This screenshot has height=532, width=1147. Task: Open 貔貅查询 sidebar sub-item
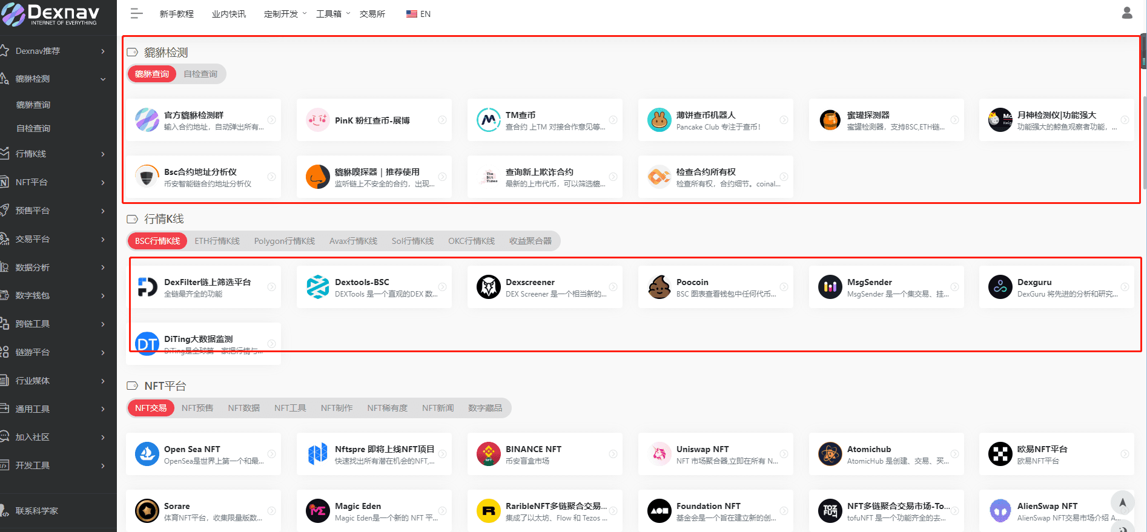(33, 105)
